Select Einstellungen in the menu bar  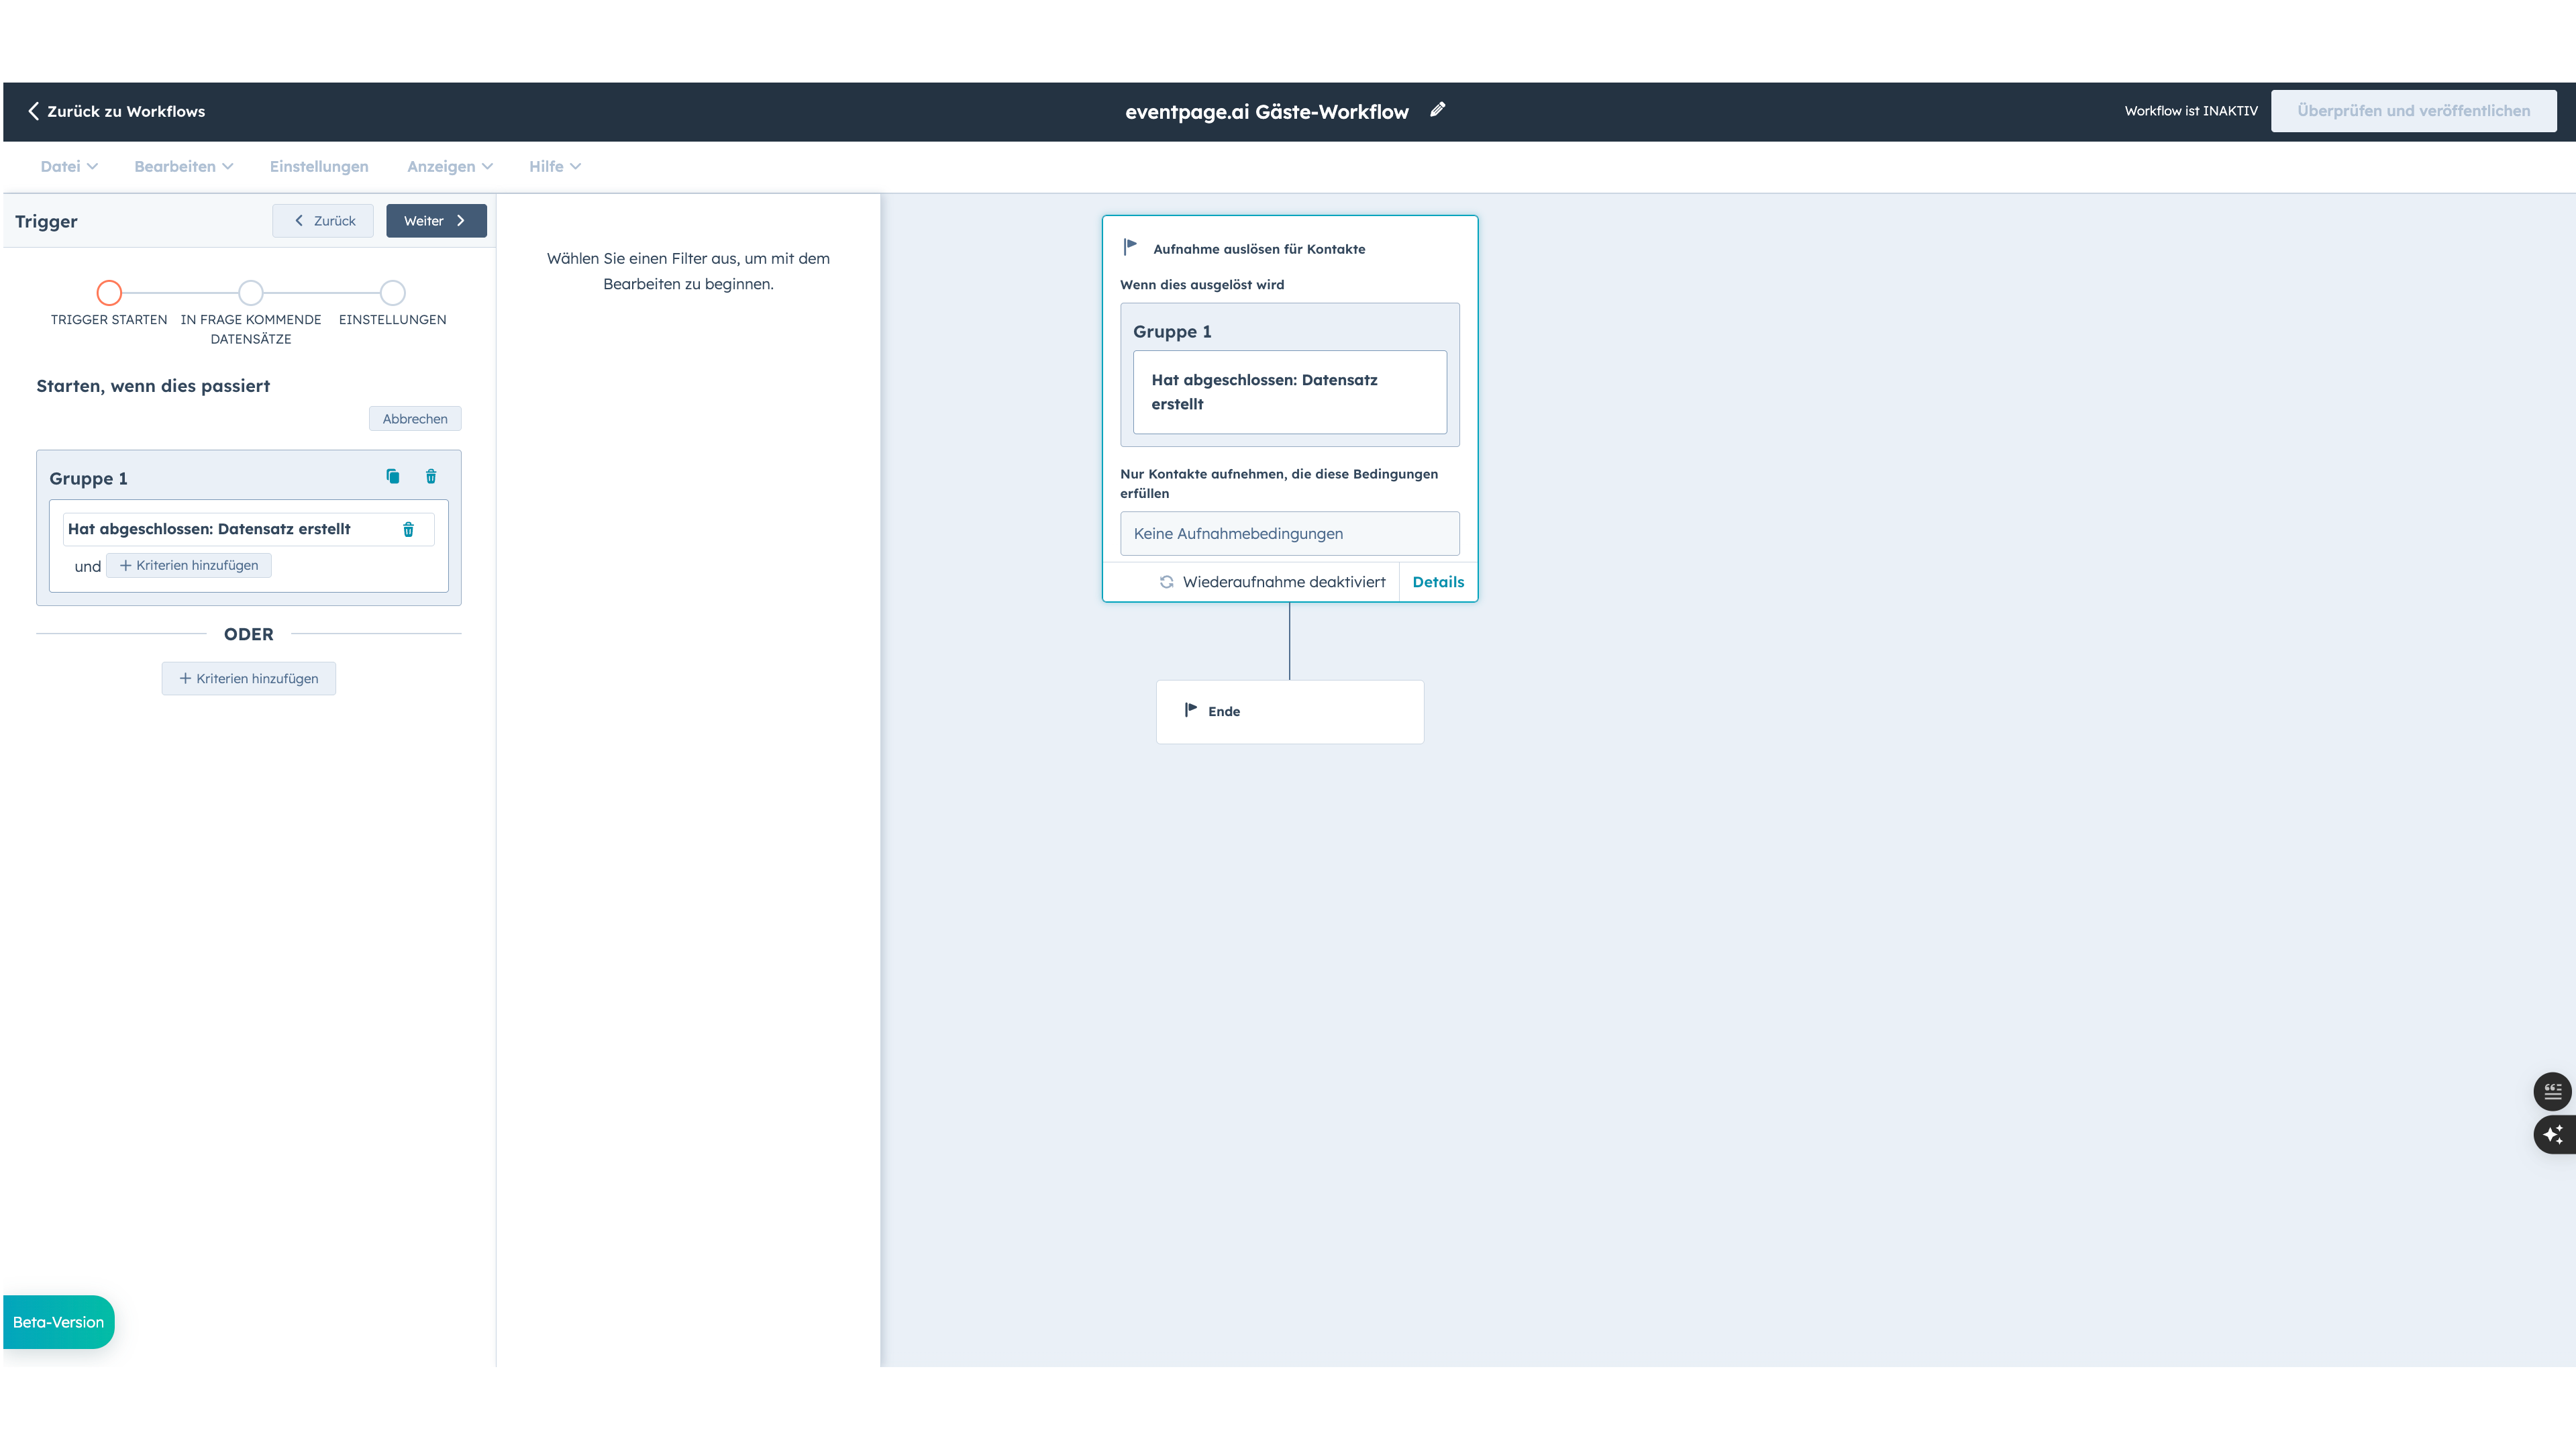pos(318,166)
